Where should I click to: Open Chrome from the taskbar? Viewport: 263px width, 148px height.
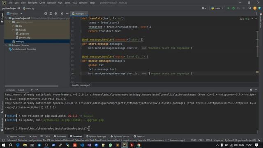pyautogui.click(x=139, y=145)
